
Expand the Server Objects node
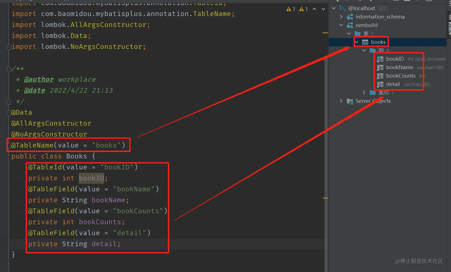(x=341, y=101)
